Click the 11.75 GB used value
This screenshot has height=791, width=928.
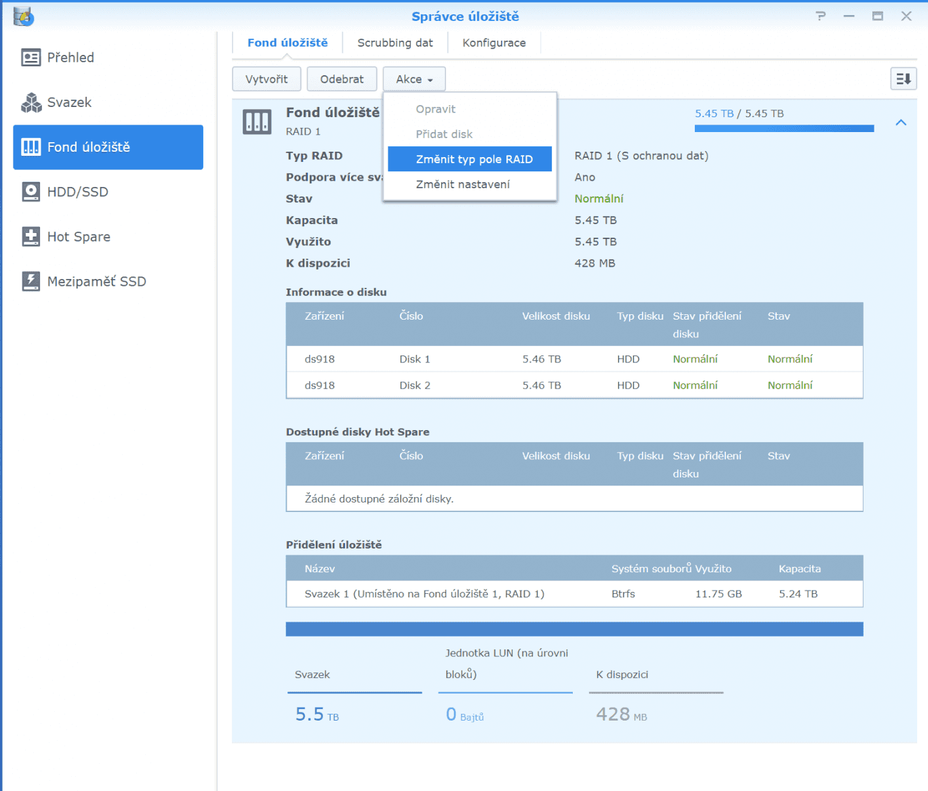[x=719, y=594]
